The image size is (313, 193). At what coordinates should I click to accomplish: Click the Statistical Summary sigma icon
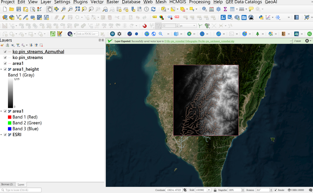tap(225, 9)
